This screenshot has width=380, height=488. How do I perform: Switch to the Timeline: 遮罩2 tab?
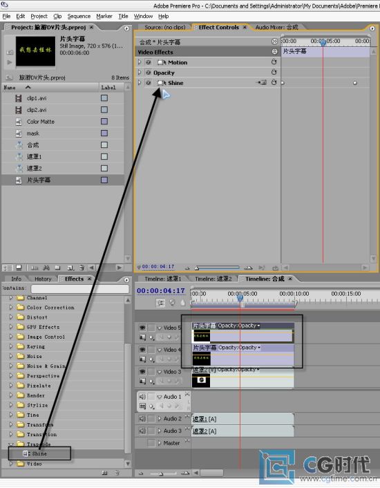tap(213, 279)
